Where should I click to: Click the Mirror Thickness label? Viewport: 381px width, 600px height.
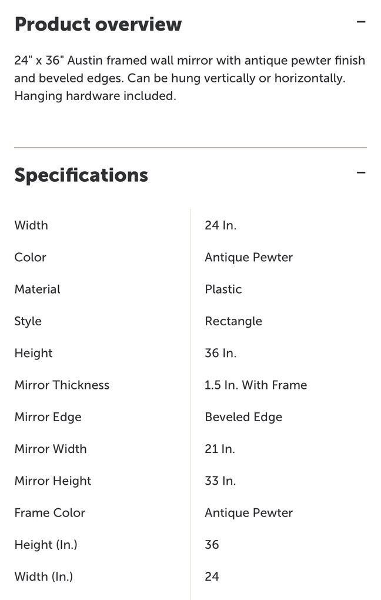pyautogui.click(x=62, y=385)
